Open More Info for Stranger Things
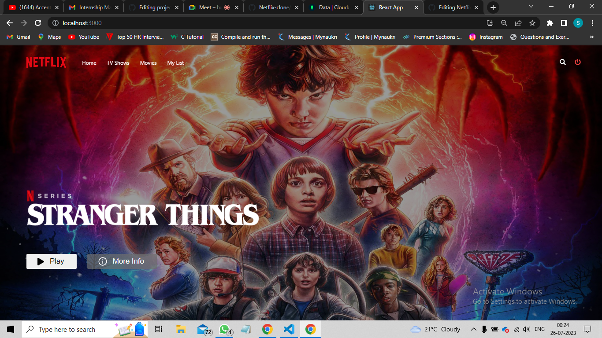The image size is (602, 338). tap(122, 261)
